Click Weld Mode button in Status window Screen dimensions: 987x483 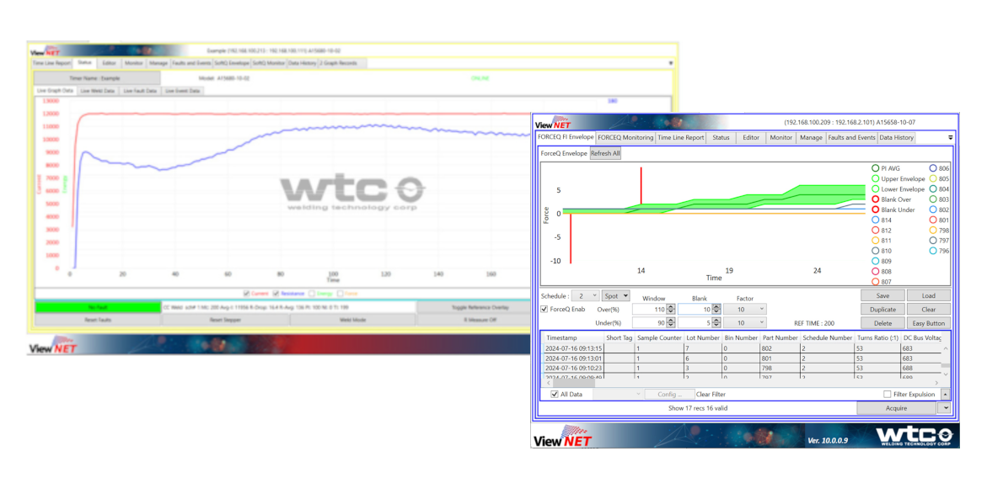pyautogui.click(x=351, y=320)
